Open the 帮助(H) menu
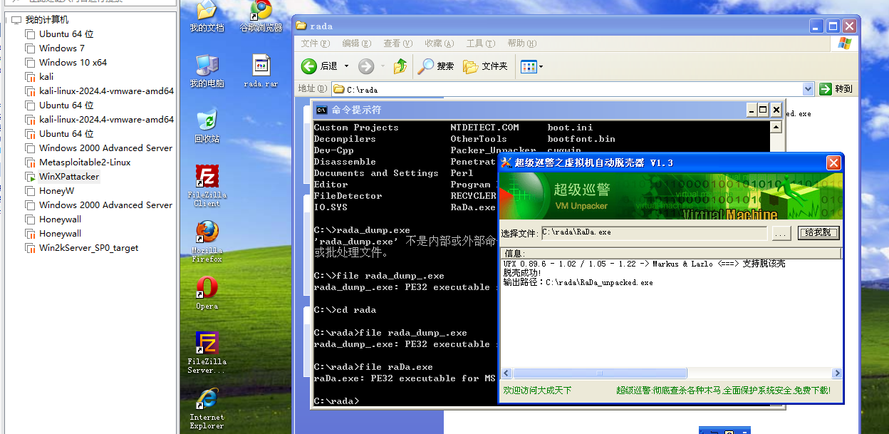The width and height of the screenshot is (889, 434). 521,43
